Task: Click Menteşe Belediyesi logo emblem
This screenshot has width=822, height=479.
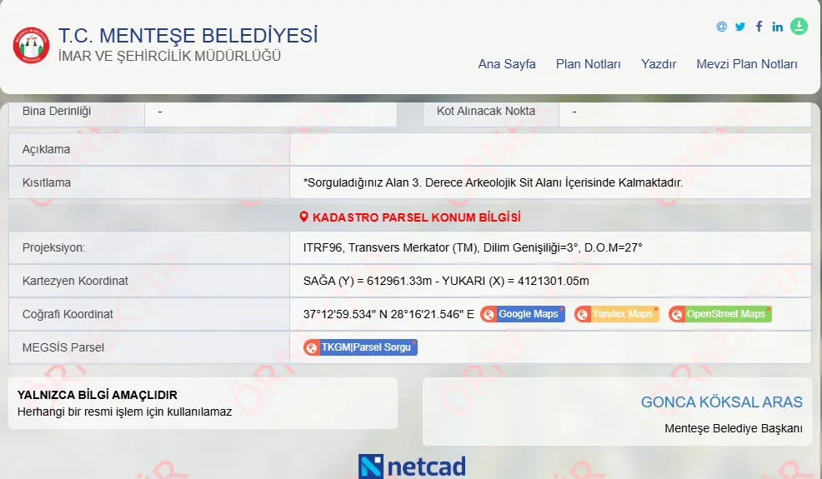Action: click(x=32, y=45)
